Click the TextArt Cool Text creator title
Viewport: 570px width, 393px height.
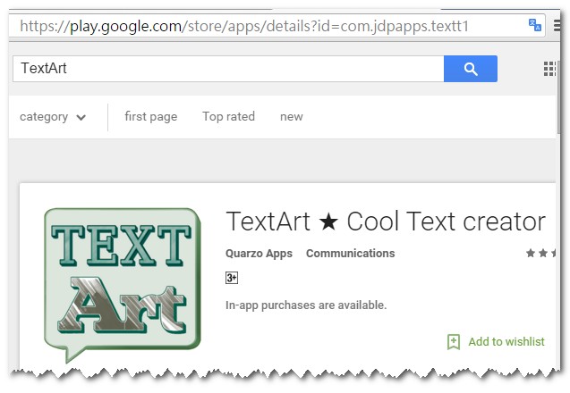click(386, 221)
